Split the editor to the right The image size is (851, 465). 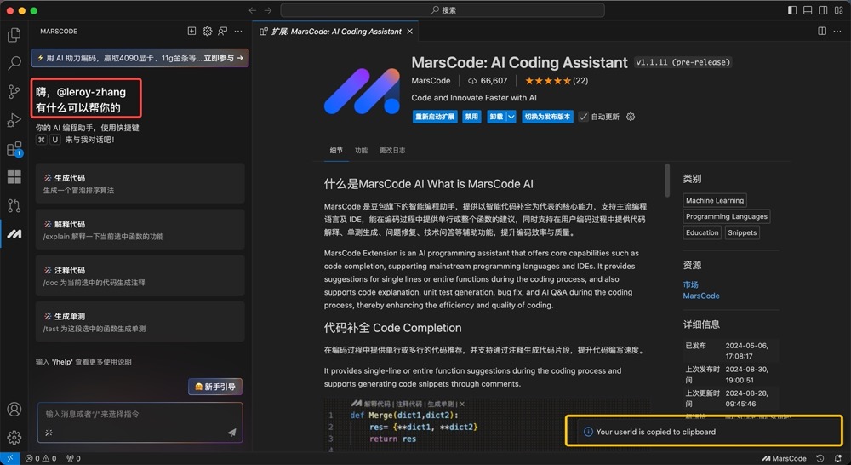(x=822, y=31)
